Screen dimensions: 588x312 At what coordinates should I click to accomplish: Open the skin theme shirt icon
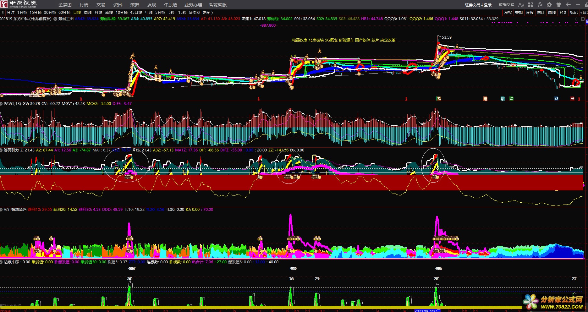[x=559, y=5]
